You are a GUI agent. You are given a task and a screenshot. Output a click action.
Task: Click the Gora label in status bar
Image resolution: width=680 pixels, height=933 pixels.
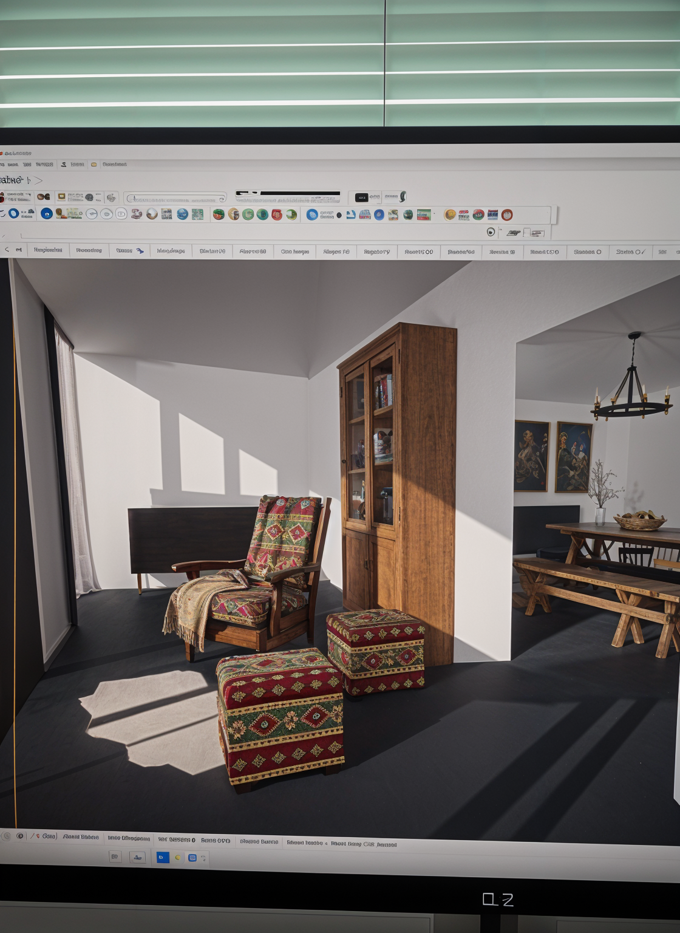(x=49, y=836)
